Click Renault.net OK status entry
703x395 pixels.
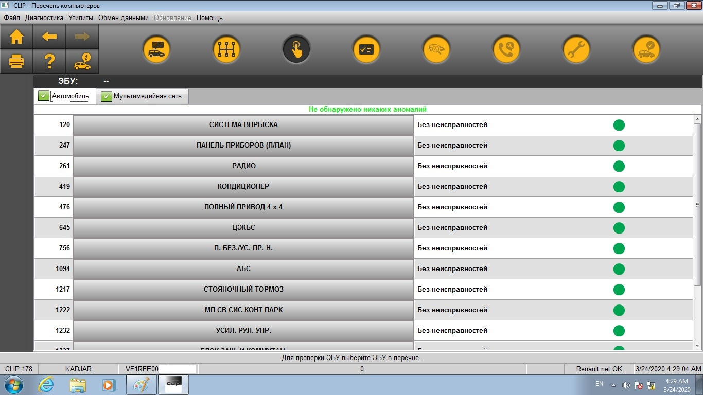(x=599, y=369)
